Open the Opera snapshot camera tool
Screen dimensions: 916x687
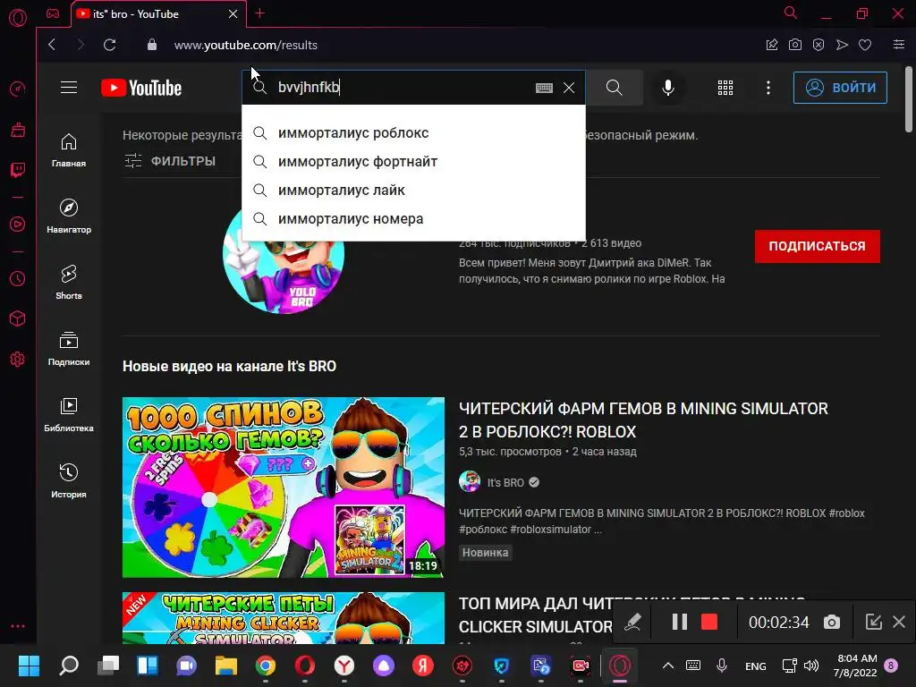tap(795, 45)
